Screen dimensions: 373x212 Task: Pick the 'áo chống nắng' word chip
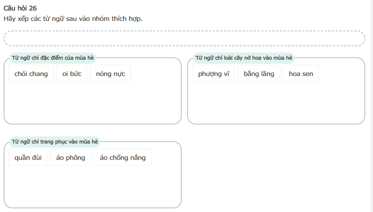[122, 158]
